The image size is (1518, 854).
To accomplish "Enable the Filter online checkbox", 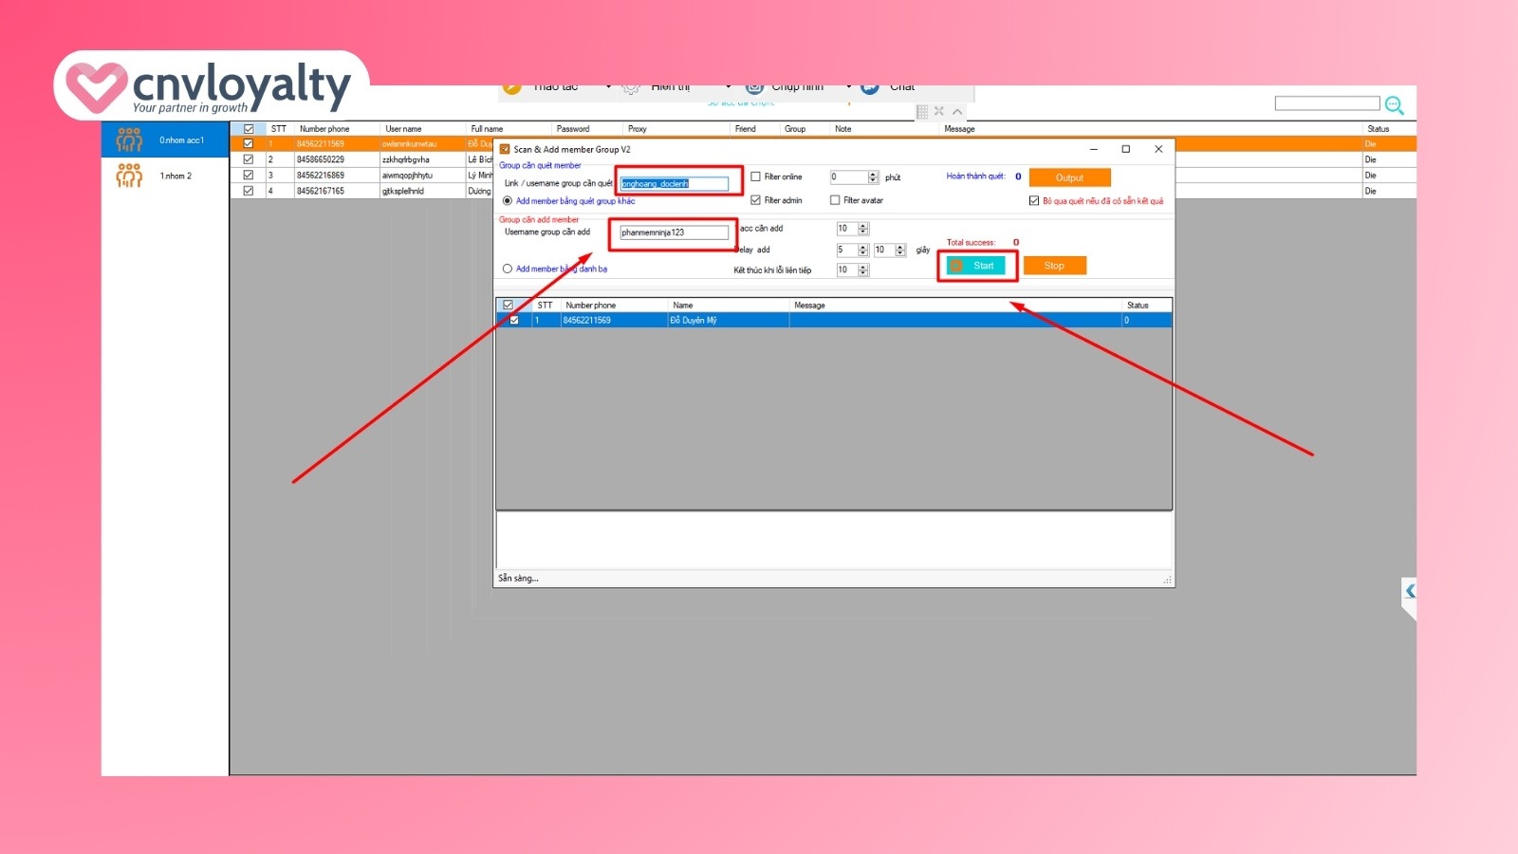I will click(756, 176).
